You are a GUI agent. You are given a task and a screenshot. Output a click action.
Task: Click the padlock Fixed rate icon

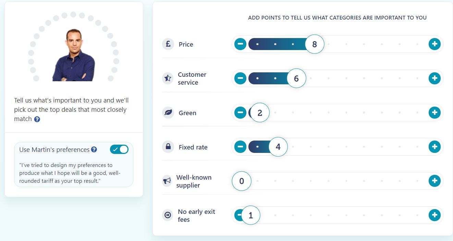168,147
